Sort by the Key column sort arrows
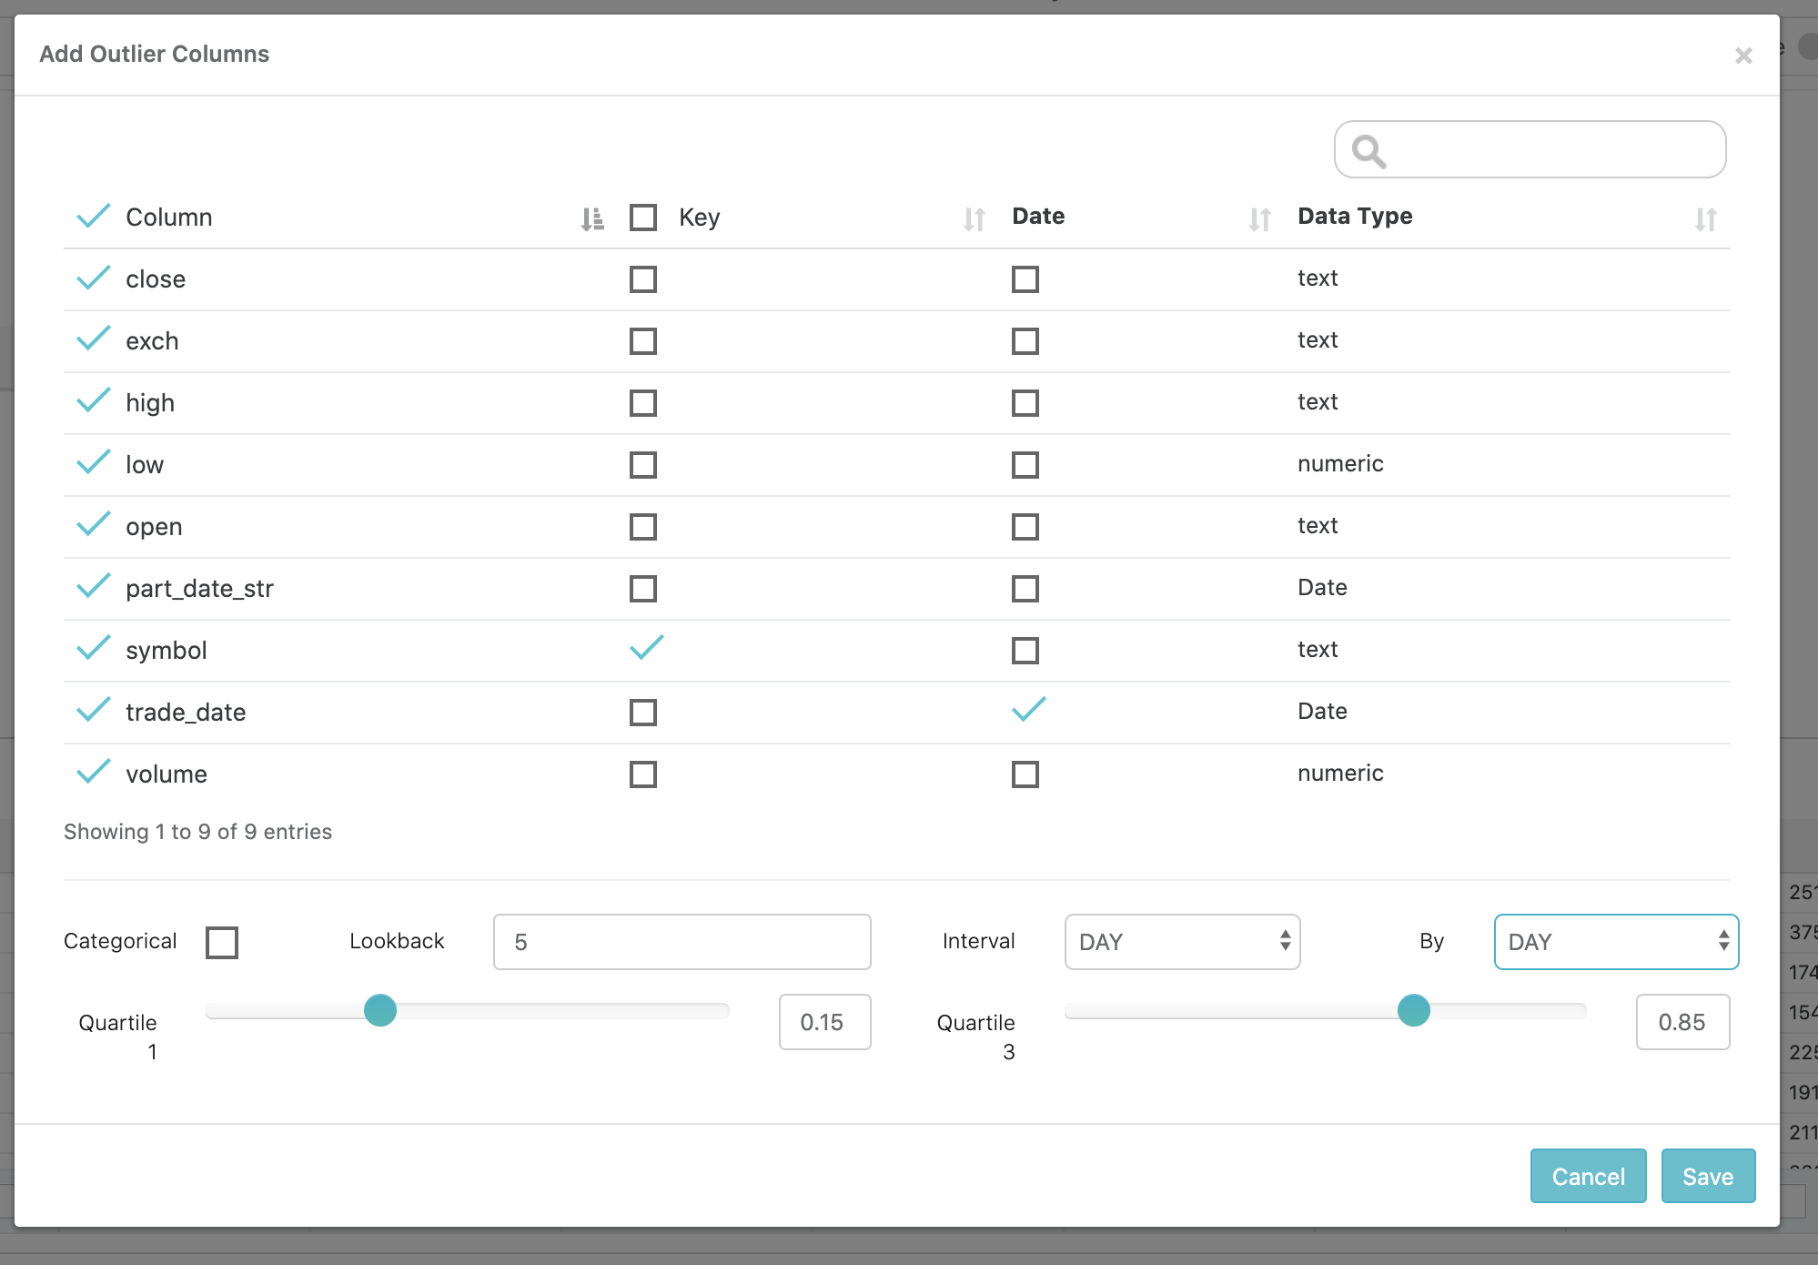The width and height of the screenshot is (1818, 1265). (x=973, y=218)
